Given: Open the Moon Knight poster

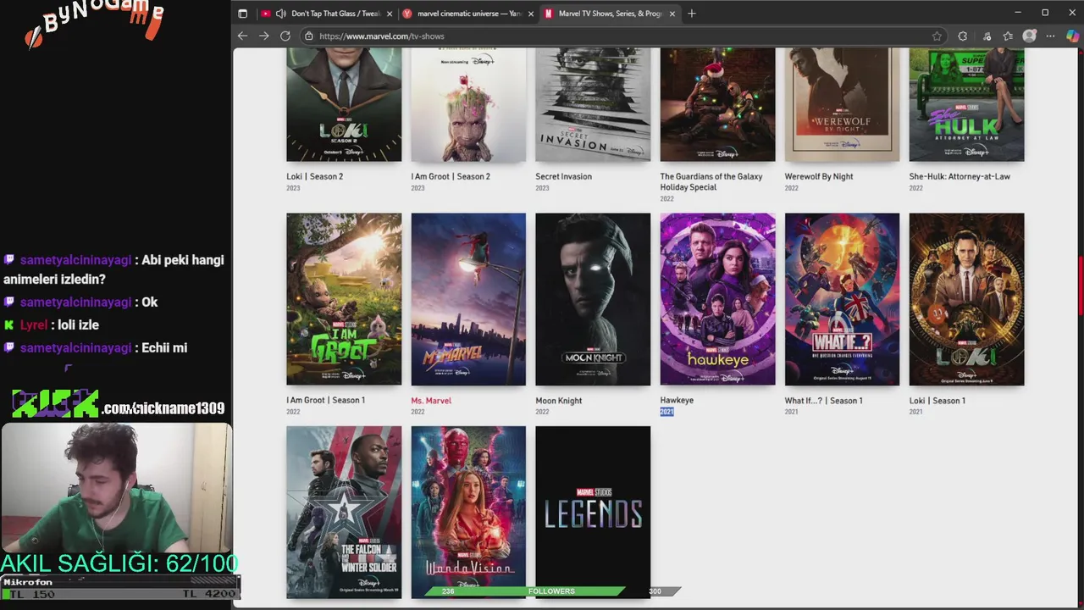Looking at the screenshot, I should pyautogui.click(x=593, y=299).
